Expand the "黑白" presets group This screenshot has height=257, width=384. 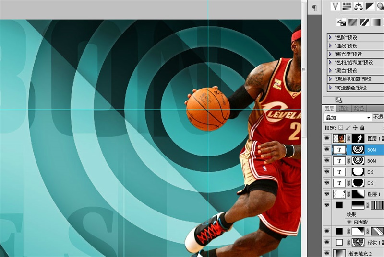click(x=330, y=71)
